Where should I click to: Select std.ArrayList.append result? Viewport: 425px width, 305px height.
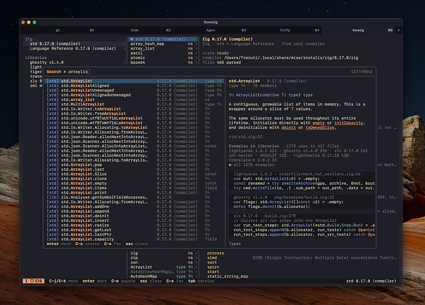[134, 211]
